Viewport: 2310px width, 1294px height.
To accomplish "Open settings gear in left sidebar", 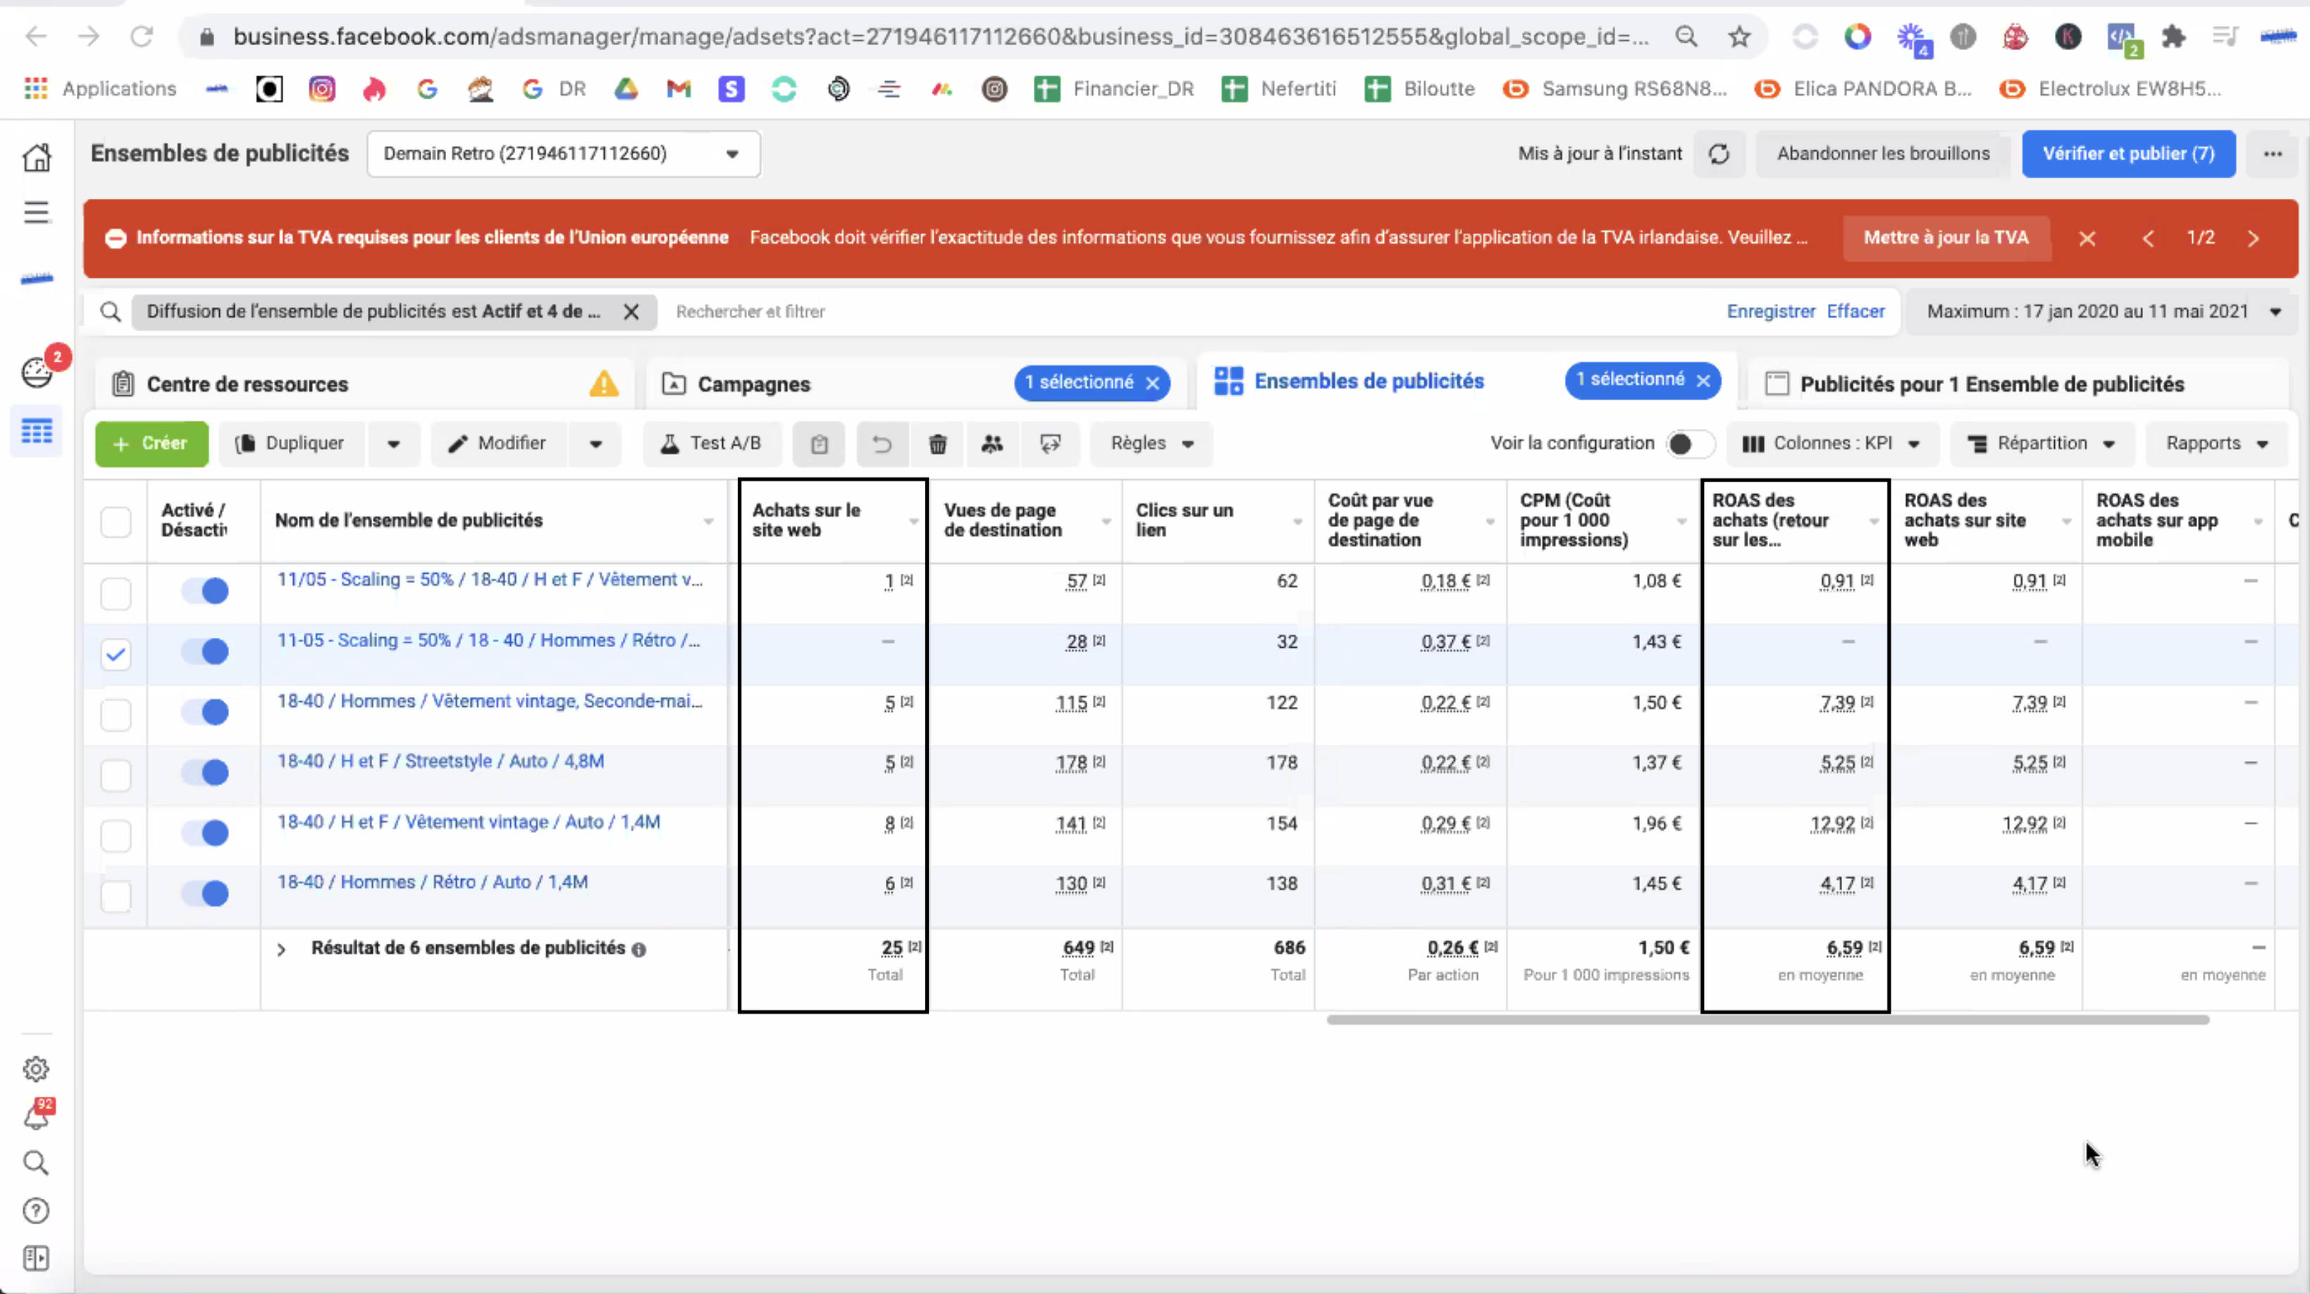I will (36, 1069).
